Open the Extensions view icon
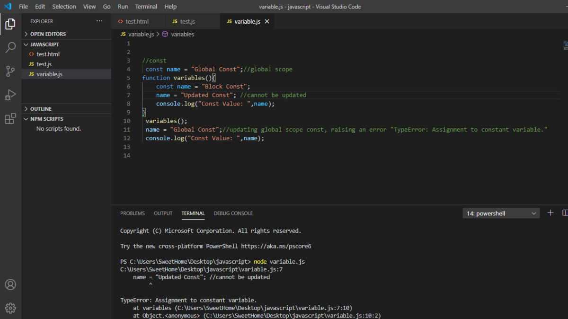Screen dimensions: 568x319 [10, 119]
